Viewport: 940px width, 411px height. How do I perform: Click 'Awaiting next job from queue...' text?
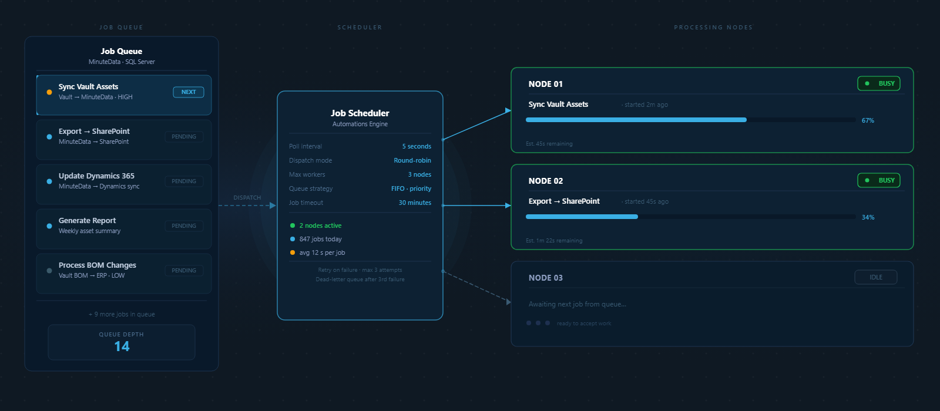point(578,304)
